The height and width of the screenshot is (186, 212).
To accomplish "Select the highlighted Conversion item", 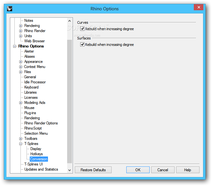I will coord(39,159).
